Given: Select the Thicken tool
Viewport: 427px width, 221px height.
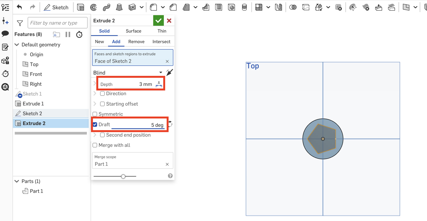Looking at the screenshot, I should [x=132, y=7].
